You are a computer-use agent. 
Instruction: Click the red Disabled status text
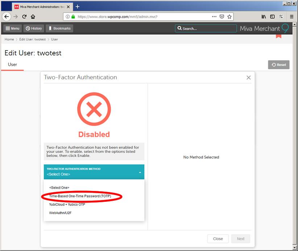click(94, 135)
